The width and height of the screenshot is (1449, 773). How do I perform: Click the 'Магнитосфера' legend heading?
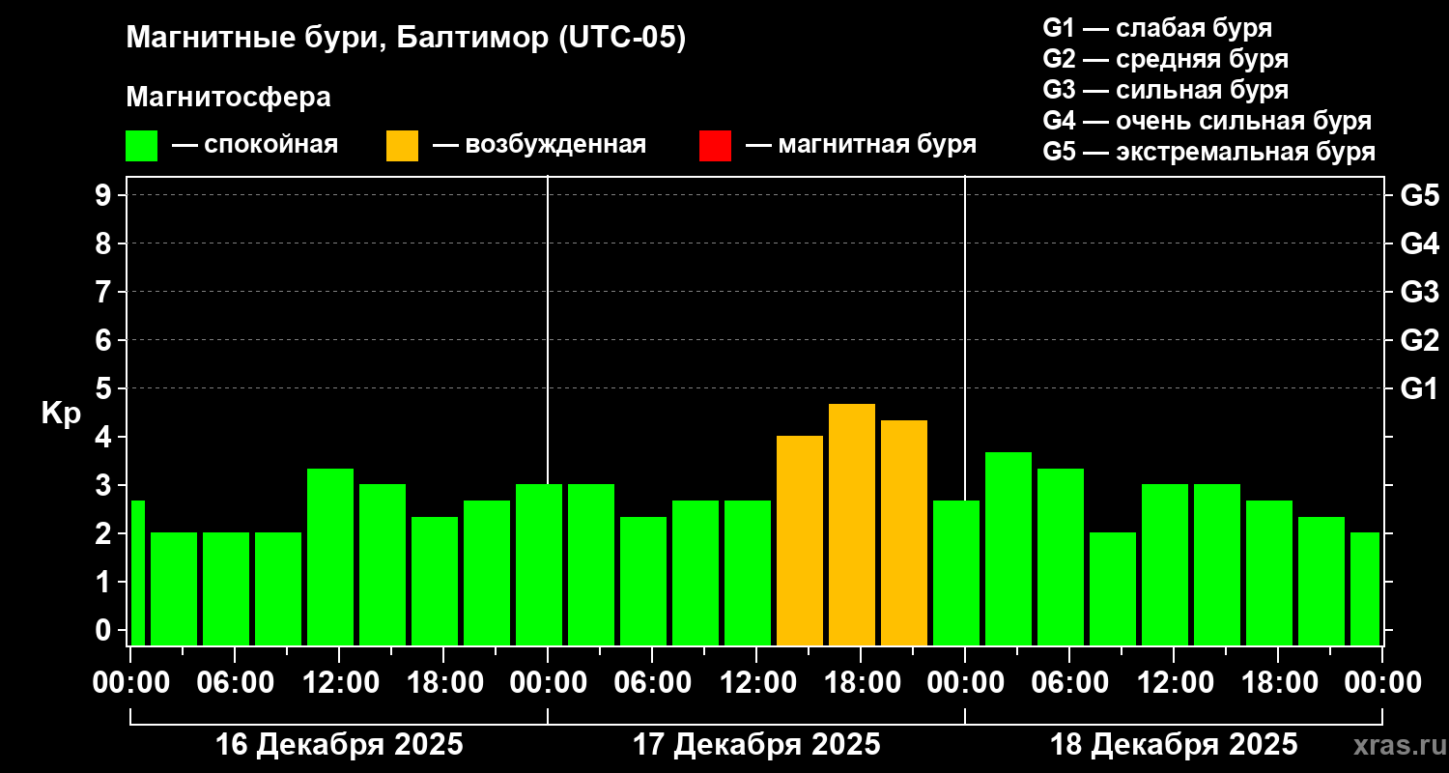click(228, 98)
